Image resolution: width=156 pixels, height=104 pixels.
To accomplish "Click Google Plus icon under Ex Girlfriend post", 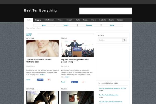I will pos(49,80).
